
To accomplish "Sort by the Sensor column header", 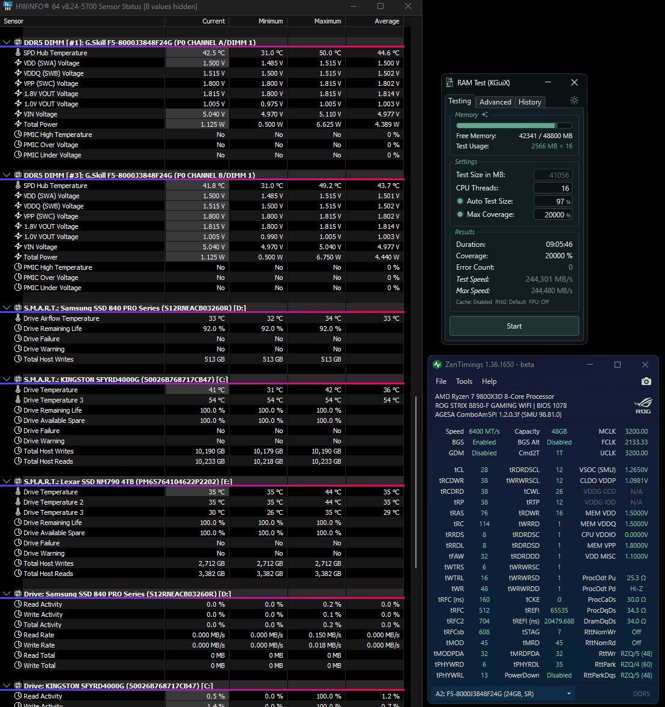I will click(82, 21).
